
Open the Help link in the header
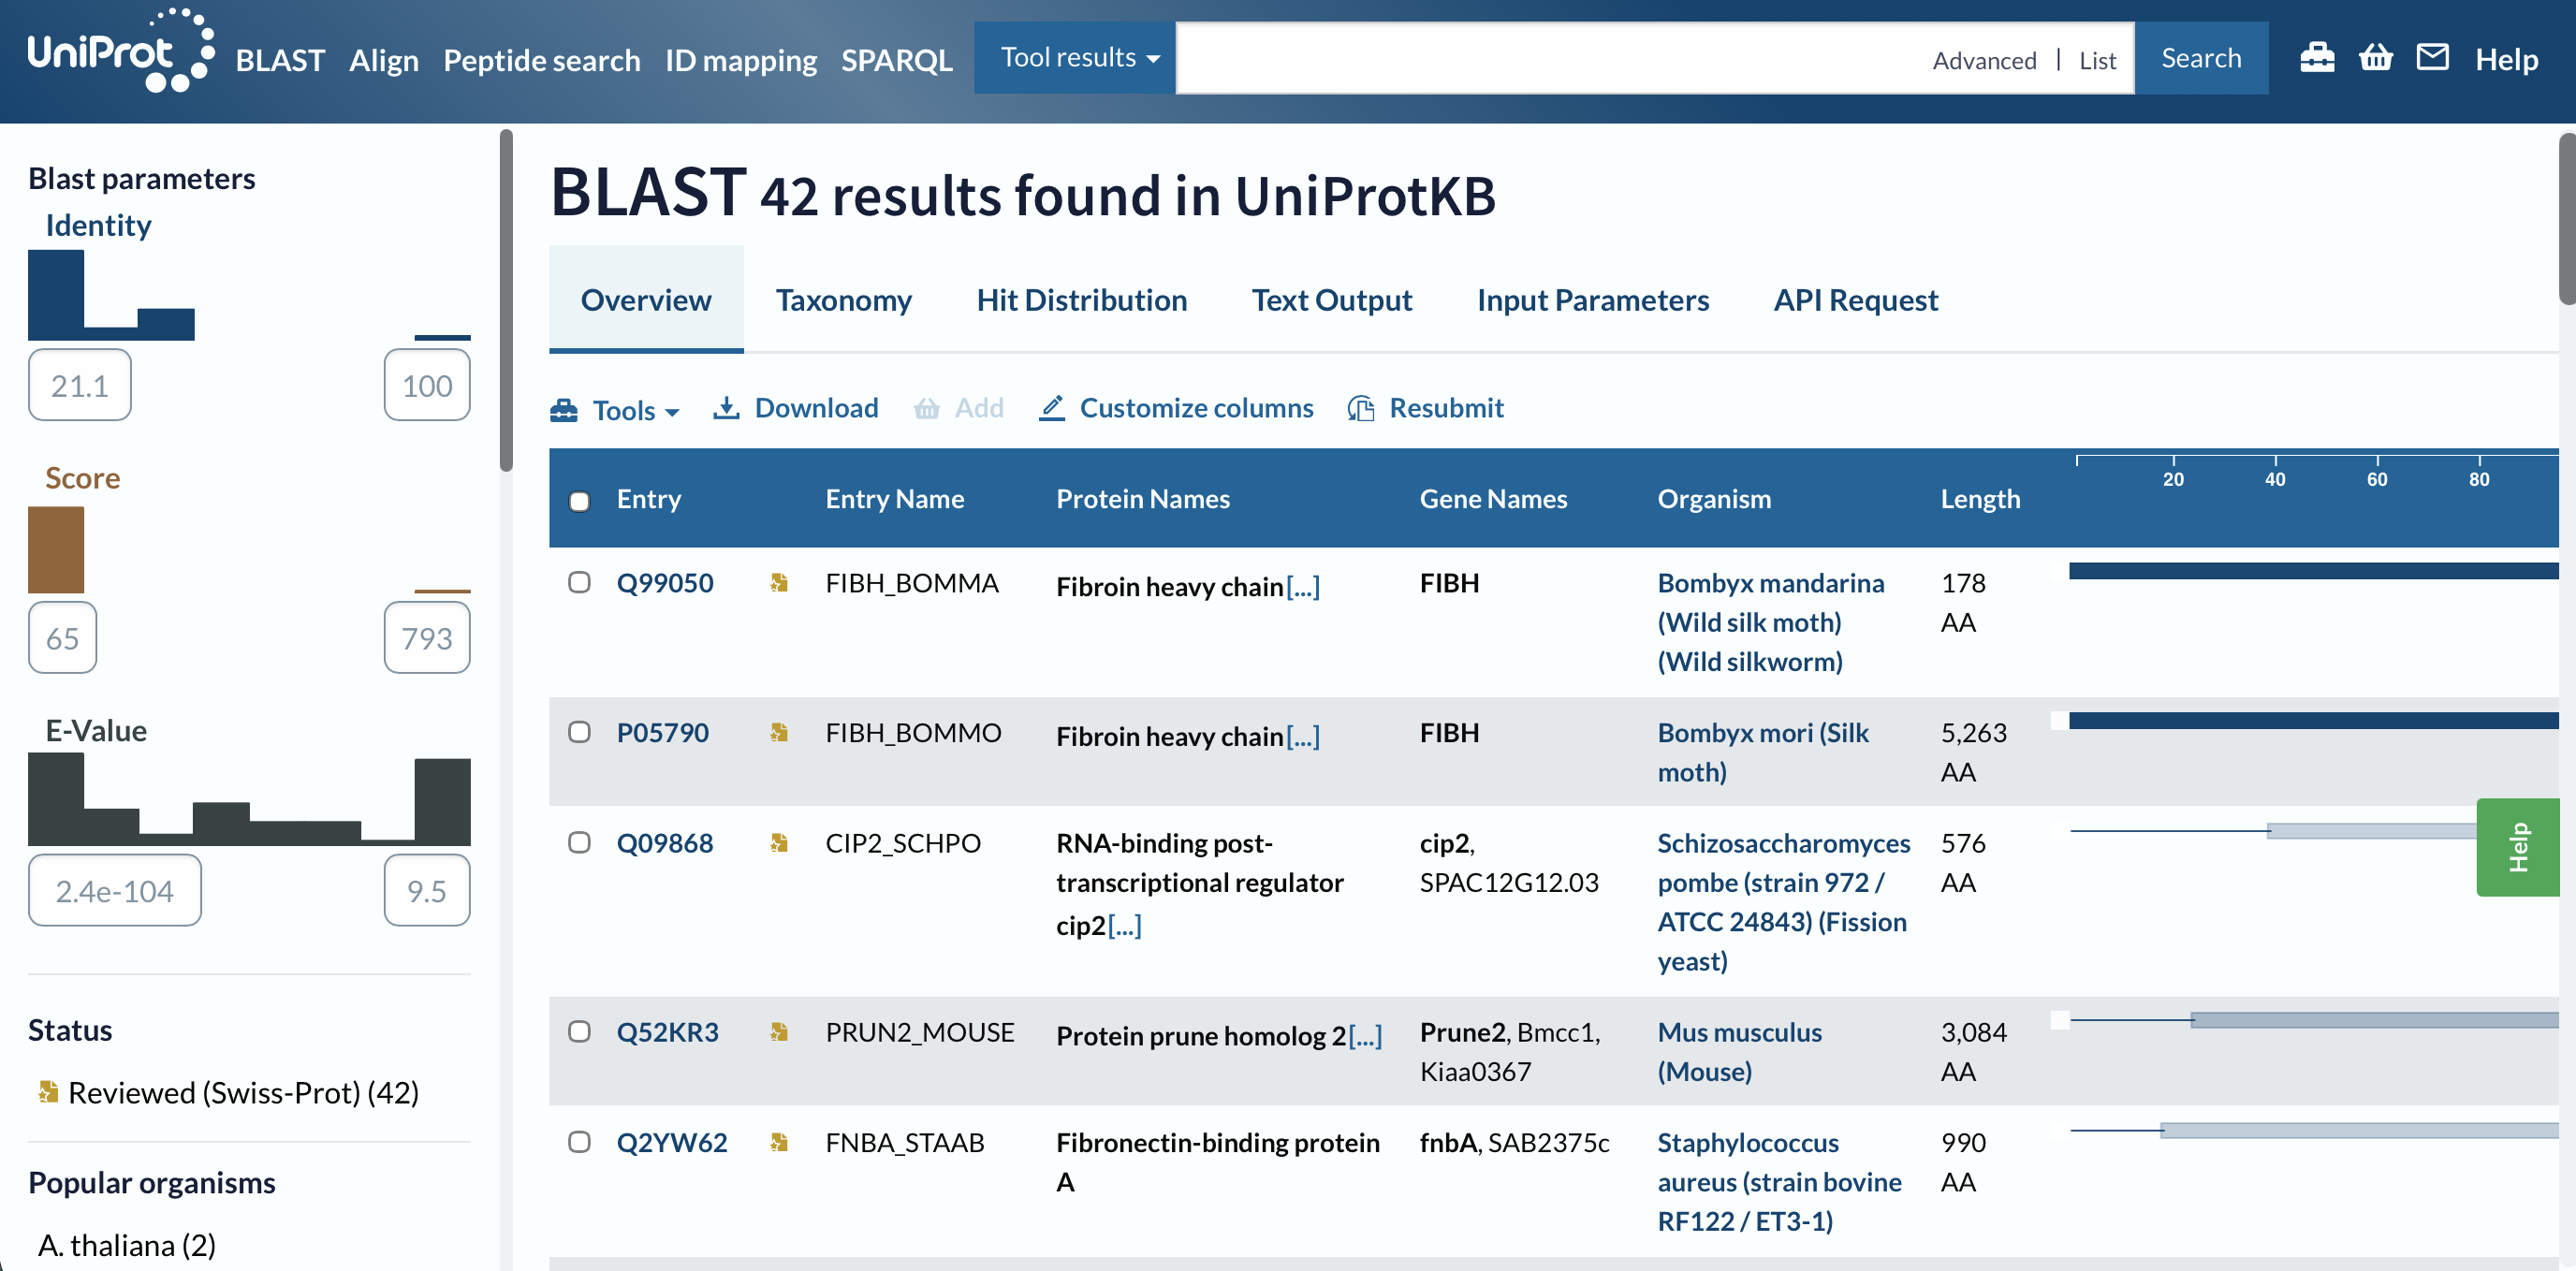(x=2506, y=60)
